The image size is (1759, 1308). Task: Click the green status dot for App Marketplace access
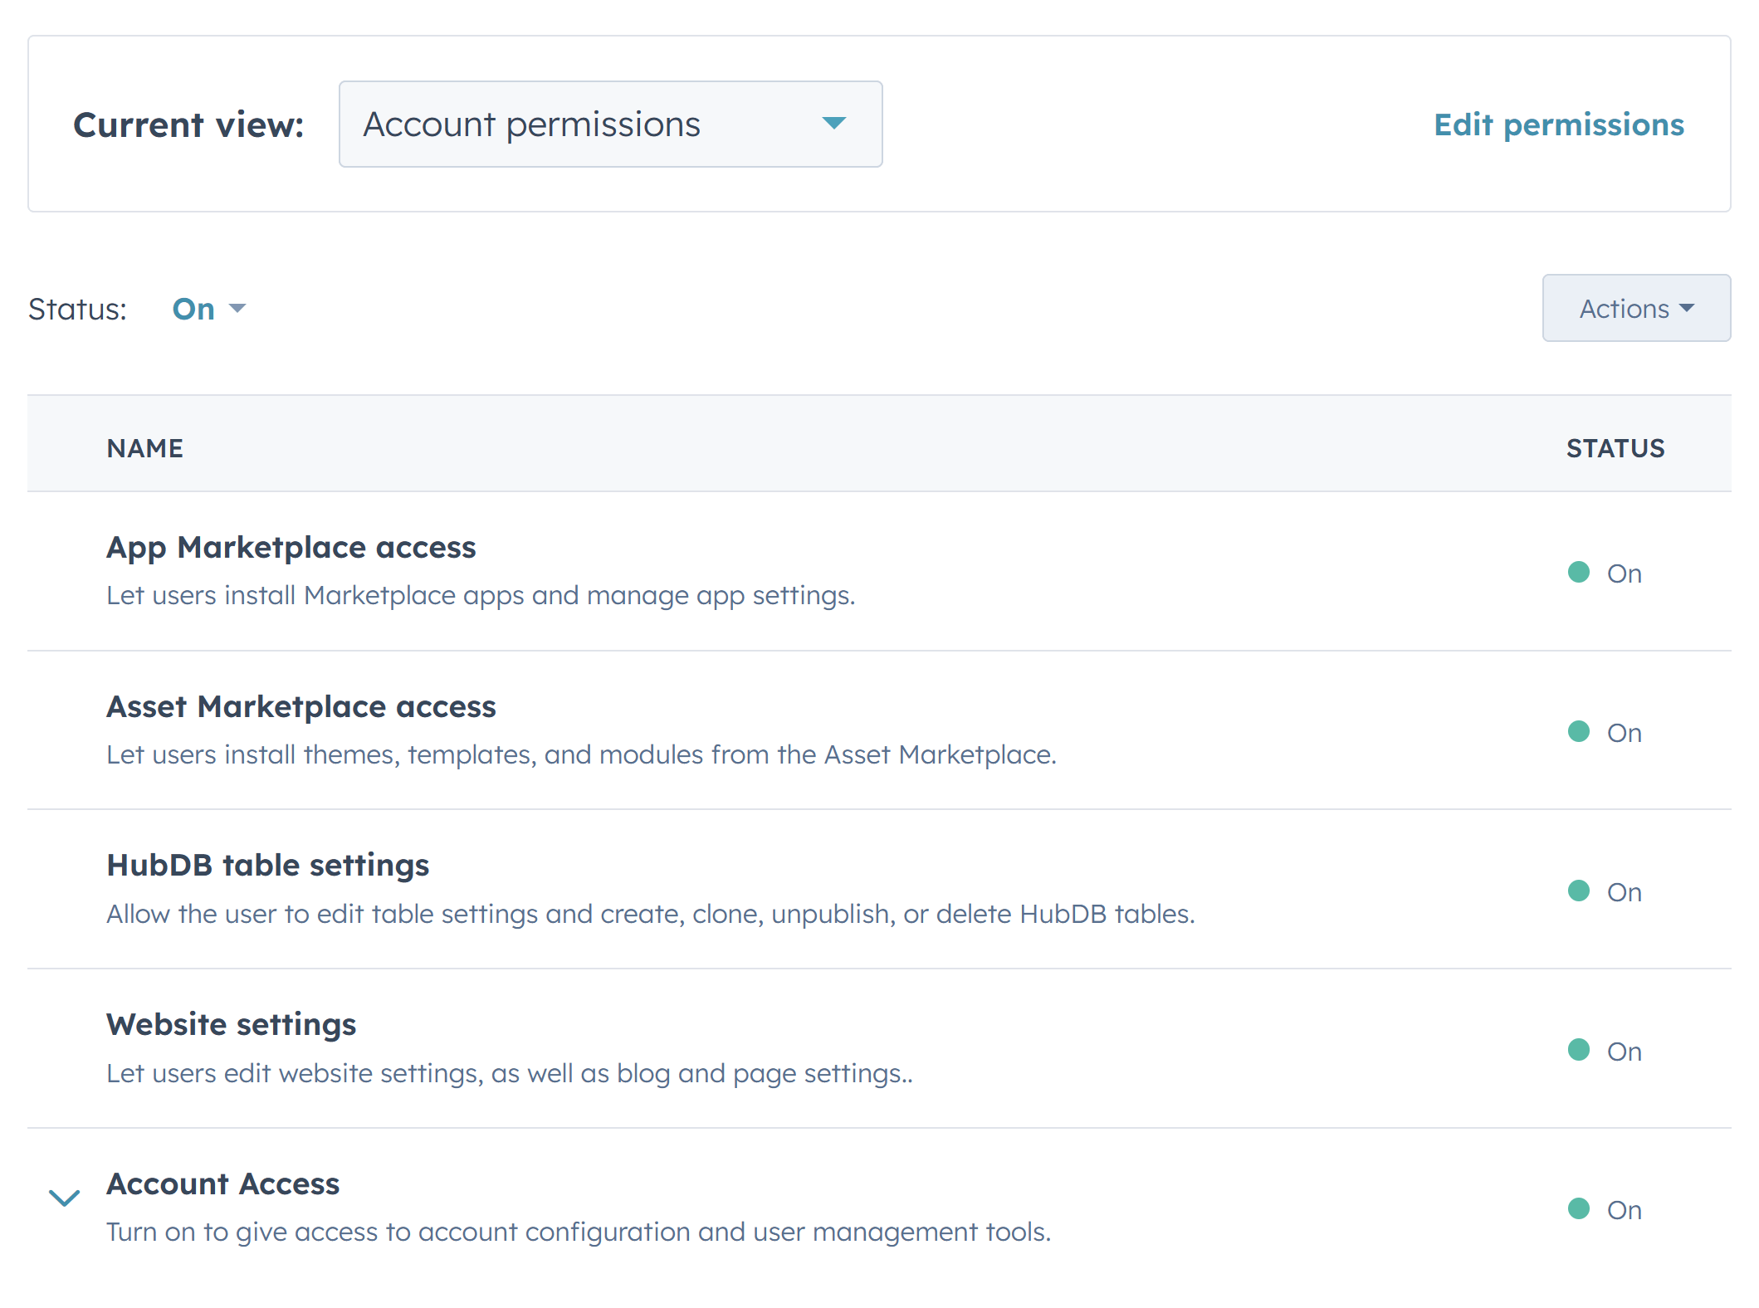tap(1580, 572)
